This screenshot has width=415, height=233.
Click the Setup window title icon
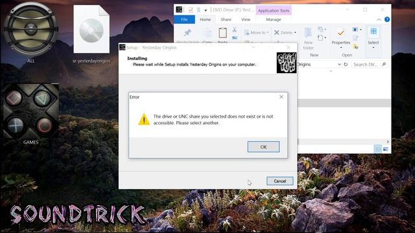pos(123,47)
